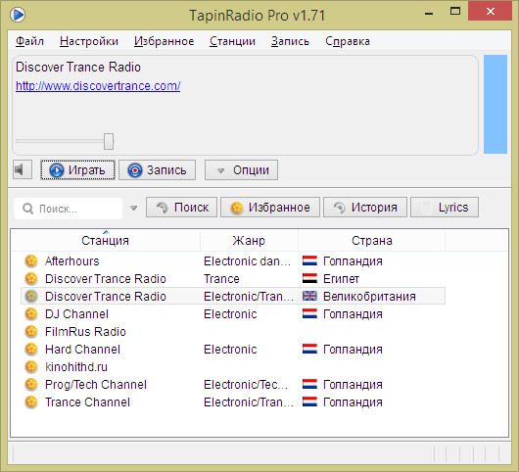519x472 pixels.
Task: Select the Prog/Tech Channel station name
Action: [96, 384]
